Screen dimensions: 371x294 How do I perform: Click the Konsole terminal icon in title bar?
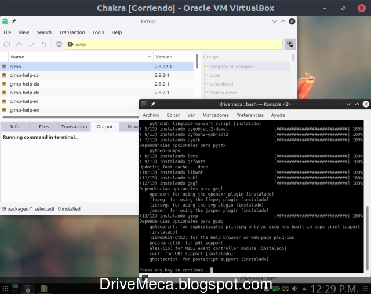144,104
